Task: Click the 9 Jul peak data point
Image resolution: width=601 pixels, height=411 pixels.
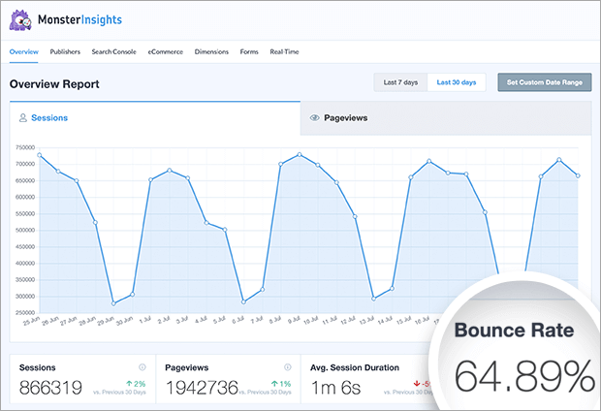Action: [x=300, y=154]
